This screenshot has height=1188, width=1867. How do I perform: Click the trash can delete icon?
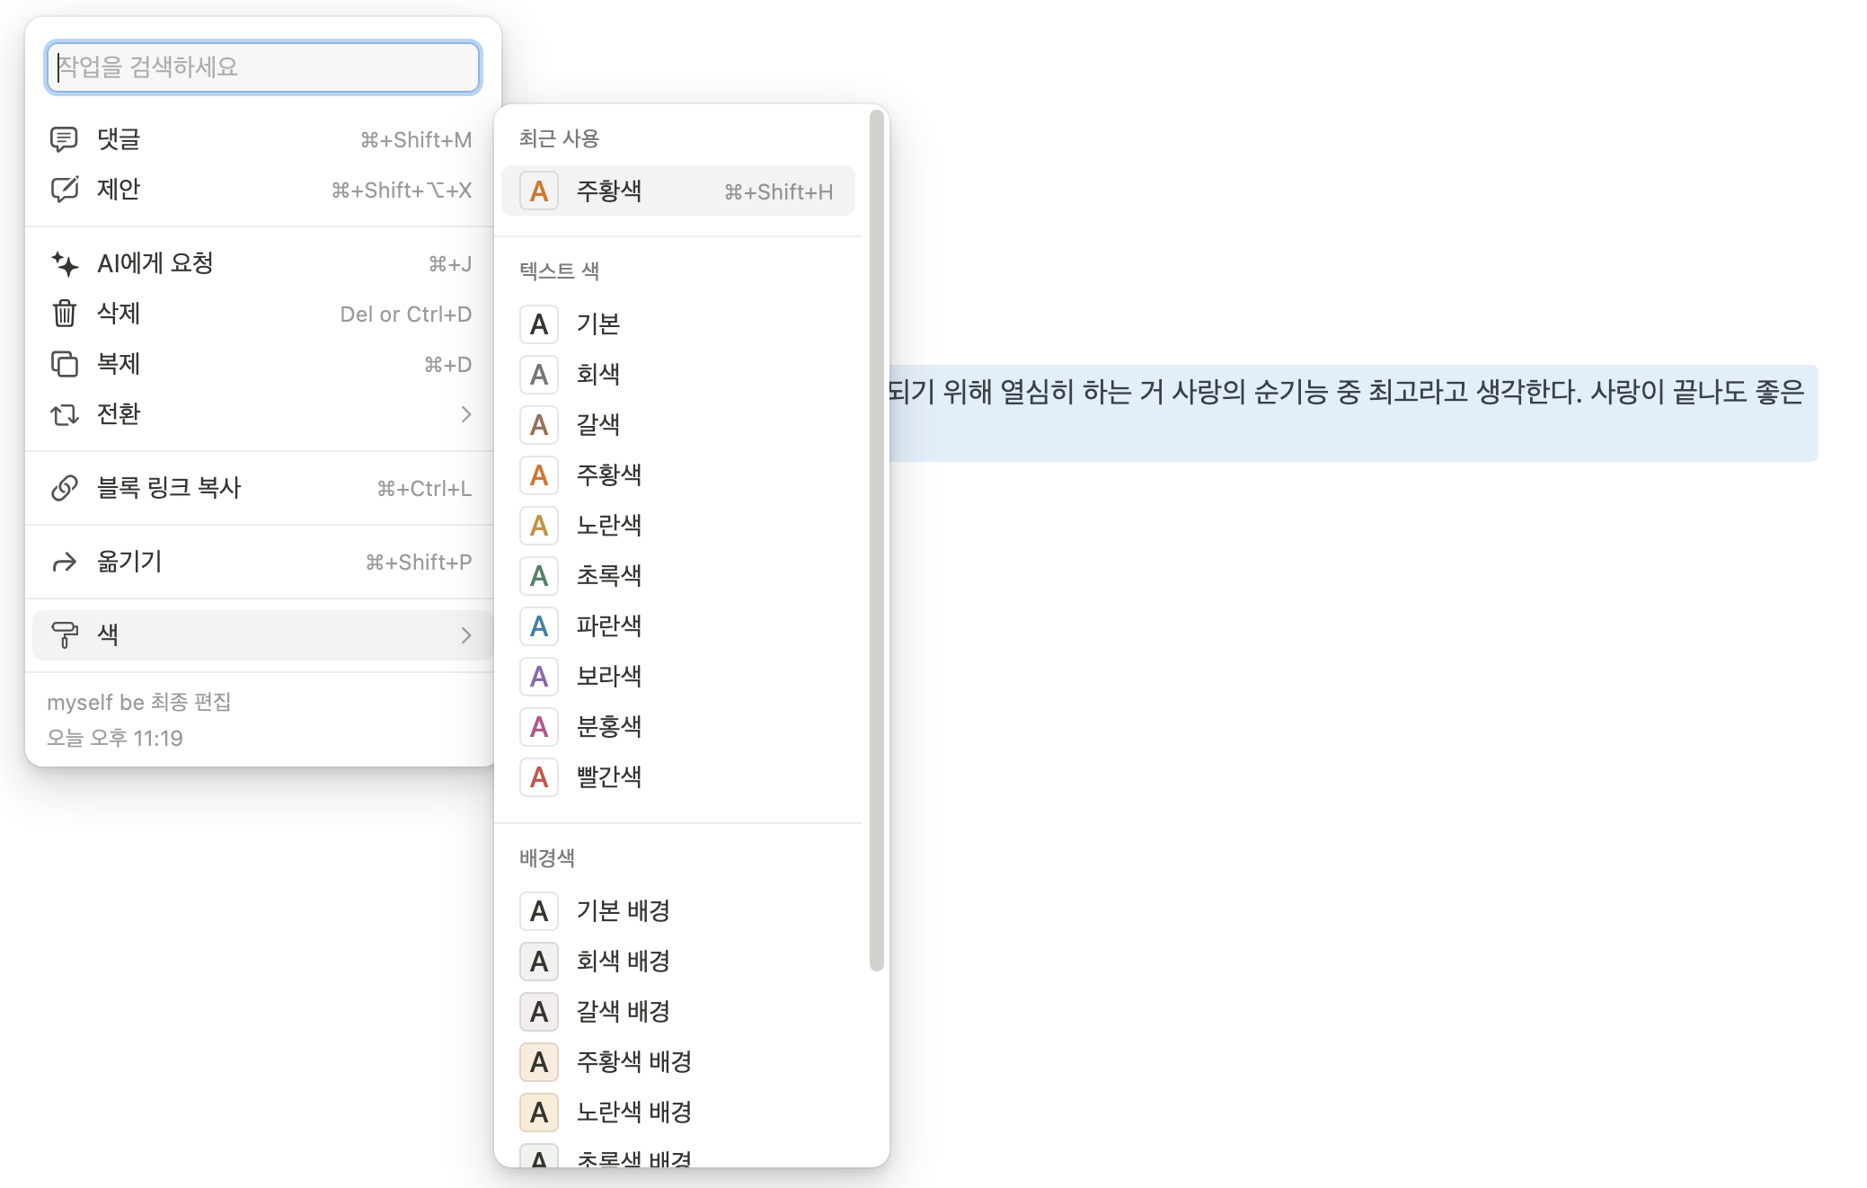64,314
